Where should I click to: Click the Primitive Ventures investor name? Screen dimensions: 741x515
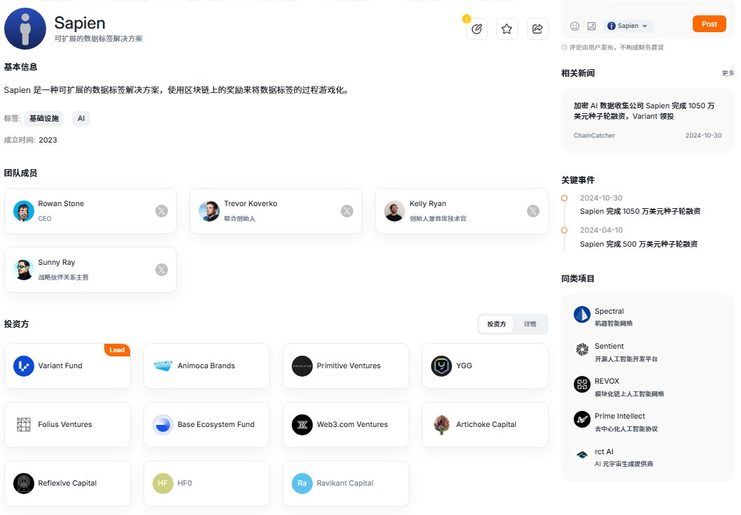click(x=348, y=366)
